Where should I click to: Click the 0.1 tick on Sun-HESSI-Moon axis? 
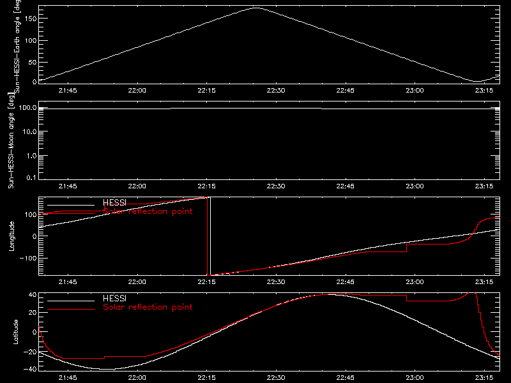click(x=31, y=177)
